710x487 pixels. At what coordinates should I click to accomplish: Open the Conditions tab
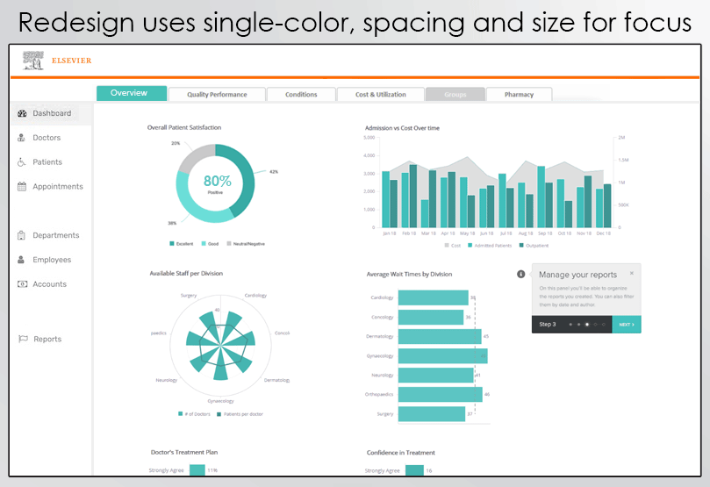pyautogui.click(x=301, y=95)
